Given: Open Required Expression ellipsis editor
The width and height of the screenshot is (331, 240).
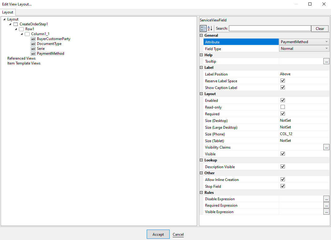Looking at the screenshot, I should (x=326, y=205).
